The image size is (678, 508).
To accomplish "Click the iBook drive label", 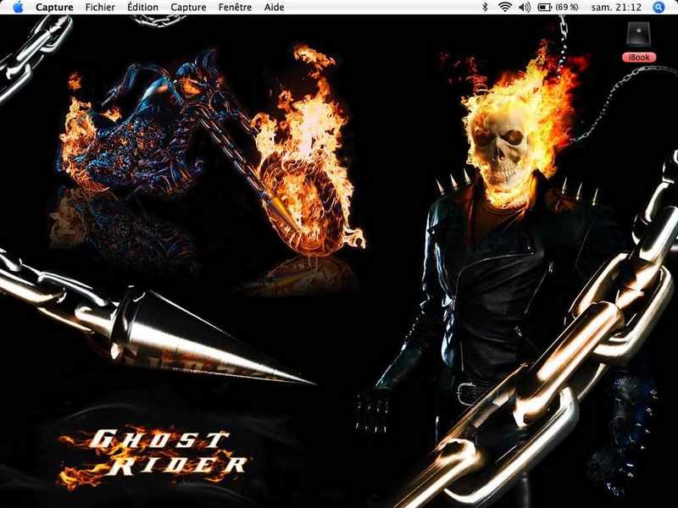I will [639, 57].
